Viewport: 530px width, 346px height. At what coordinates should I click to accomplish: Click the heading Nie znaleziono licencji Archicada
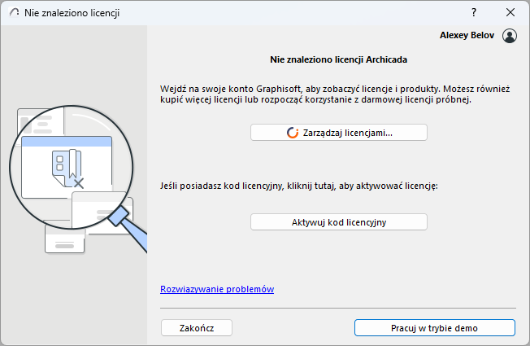point(338,59)
